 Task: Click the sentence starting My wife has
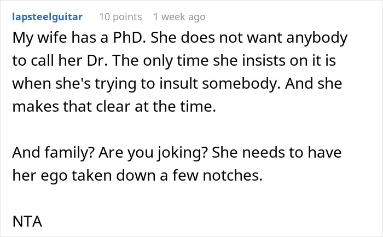point(79,38)
